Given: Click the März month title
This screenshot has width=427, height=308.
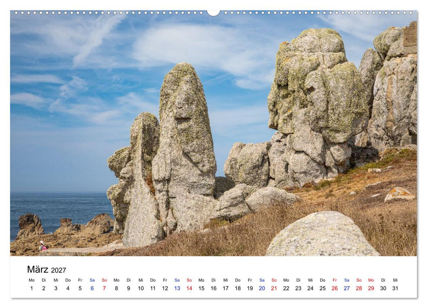Looking at the screenshot, I should pyautogui.click(x=37, y=269).
